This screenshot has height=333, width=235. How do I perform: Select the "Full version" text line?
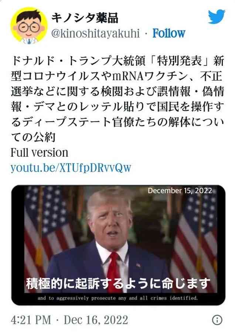click(40, 152)
